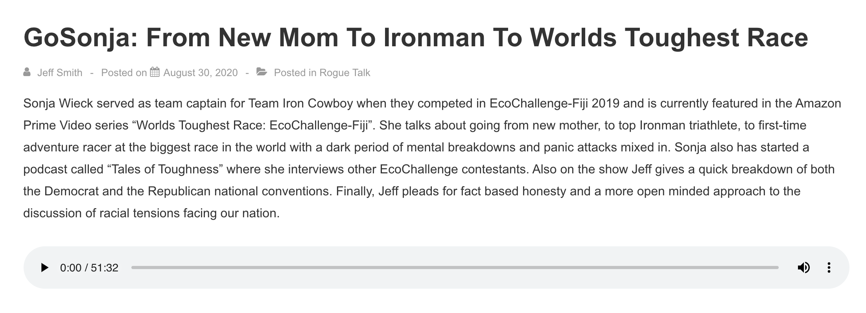
Task: Click the 0:00 / 51:32 time display
Action: [x=89, y=268]
